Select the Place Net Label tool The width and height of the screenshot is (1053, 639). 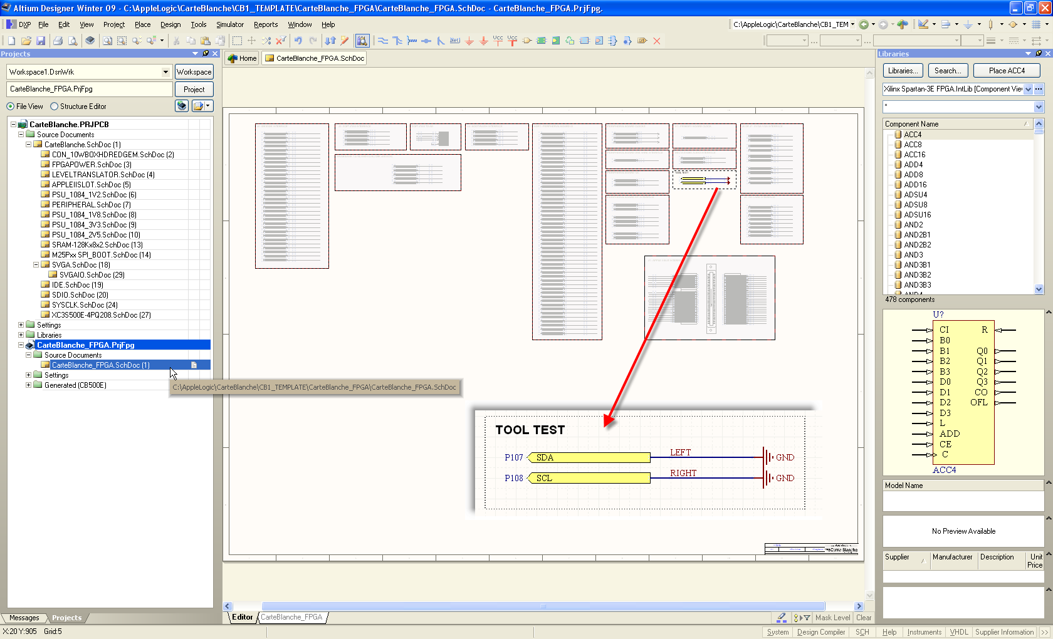tap(455, 41)
